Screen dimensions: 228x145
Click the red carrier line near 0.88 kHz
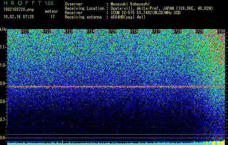tap(116, 87)
